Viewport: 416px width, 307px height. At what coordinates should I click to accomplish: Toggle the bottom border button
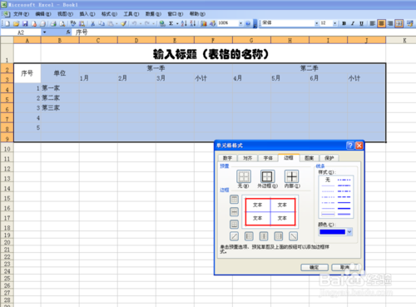234,224
